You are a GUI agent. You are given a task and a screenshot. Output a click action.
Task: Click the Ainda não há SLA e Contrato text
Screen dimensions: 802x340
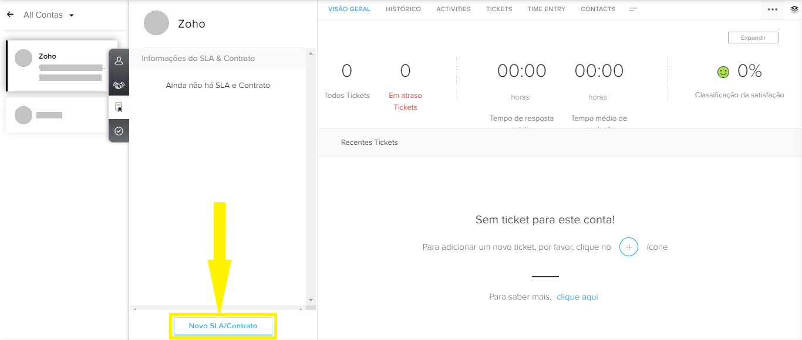click(x=218, y=86)
